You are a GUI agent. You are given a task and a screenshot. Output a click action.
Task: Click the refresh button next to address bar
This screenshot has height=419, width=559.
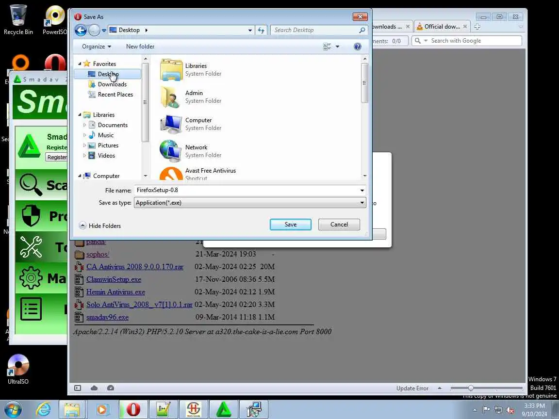point(262,30)
